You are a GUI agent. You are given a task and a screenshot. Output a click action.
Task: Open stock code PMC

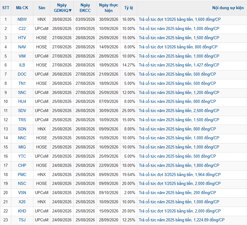(x=22, y=174)
